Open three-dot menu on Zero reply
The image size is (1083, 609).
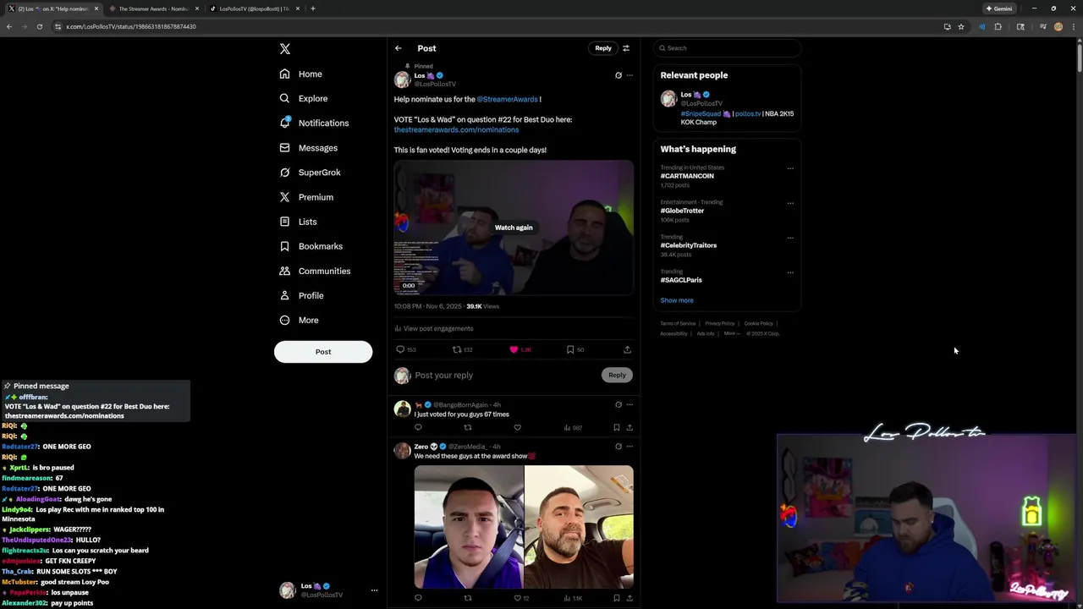pyautogui.click(x=629, y=447)
